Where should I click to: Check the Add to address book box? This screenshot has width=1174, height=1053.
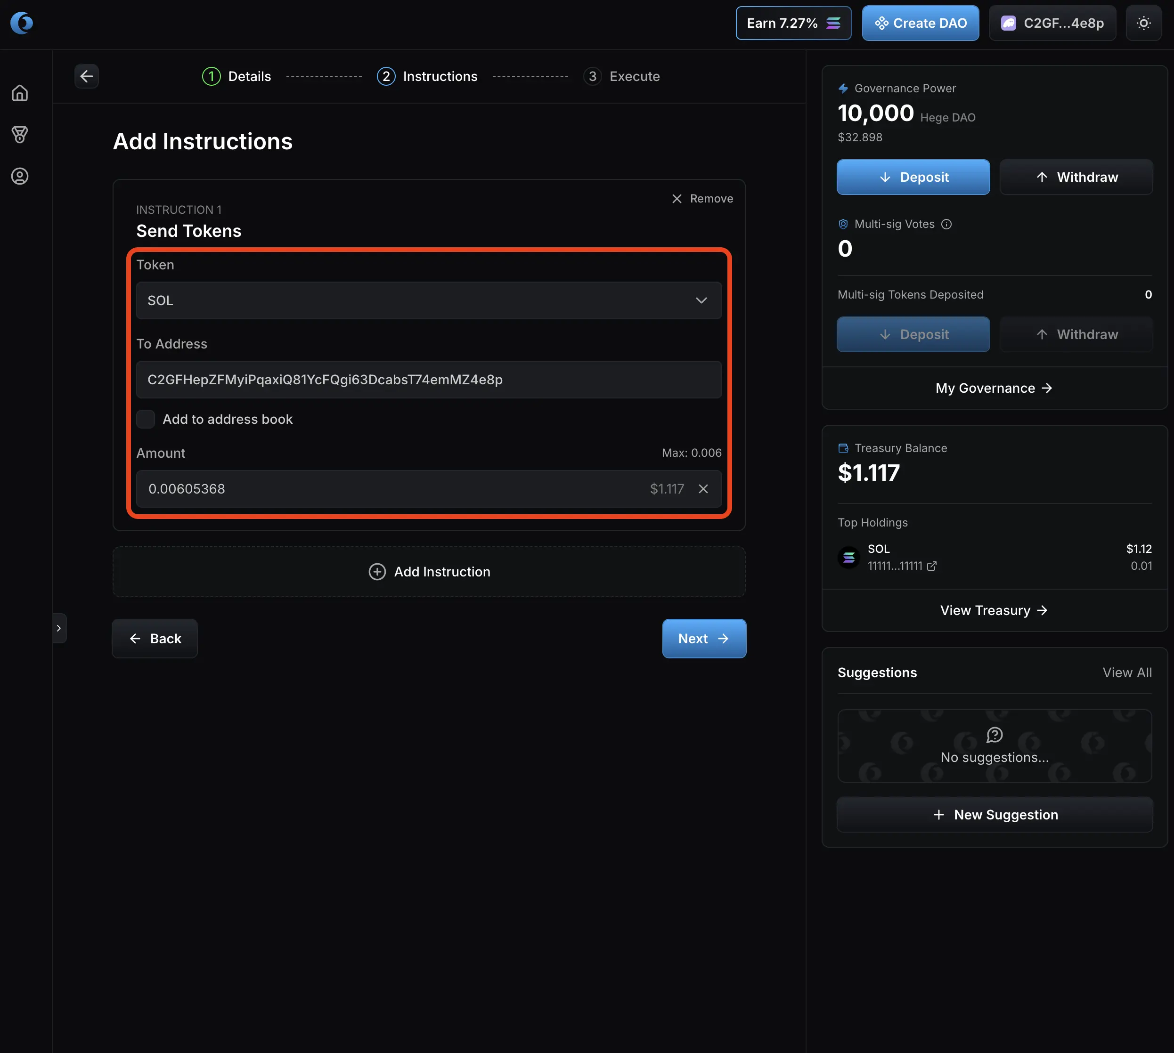[x=146, y=420]
